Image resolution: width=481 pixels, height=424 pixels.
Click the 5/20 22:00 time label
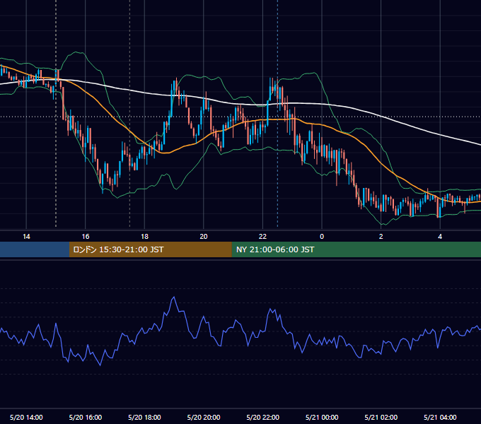tap(263, 417)
